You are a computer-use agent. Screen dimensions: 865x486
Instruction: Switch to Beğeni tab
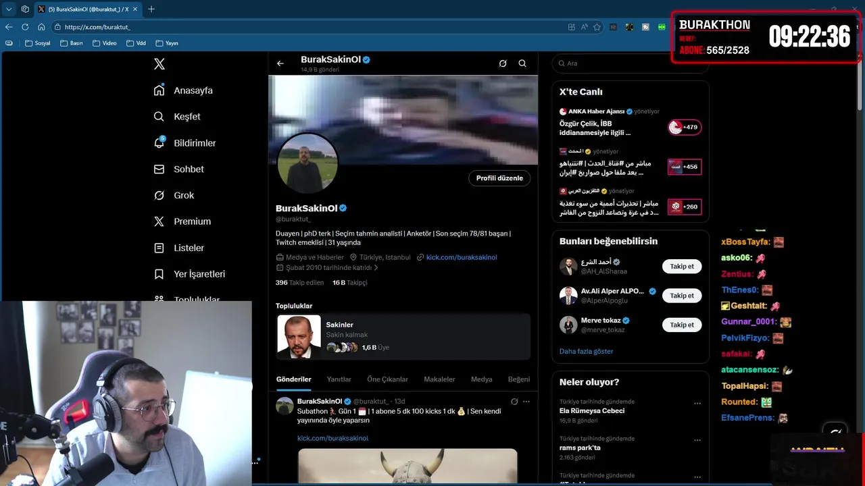(x=519, y=379)
